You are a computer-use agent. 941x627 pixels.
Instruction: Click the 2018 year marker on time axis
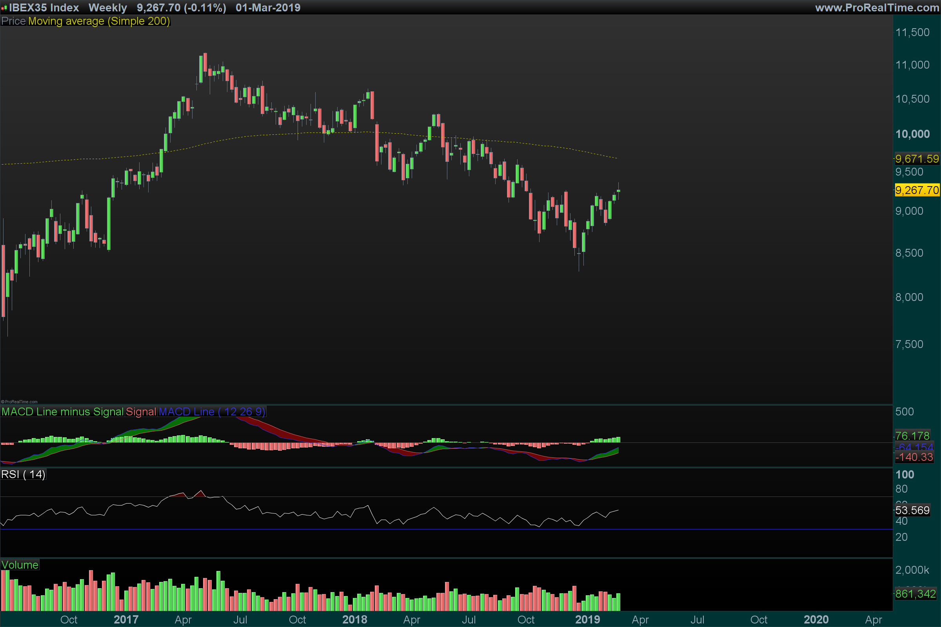coord(354,620)
